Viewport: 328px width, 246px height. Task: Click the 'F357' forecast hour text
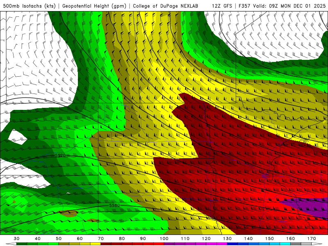tap(244, 6)
